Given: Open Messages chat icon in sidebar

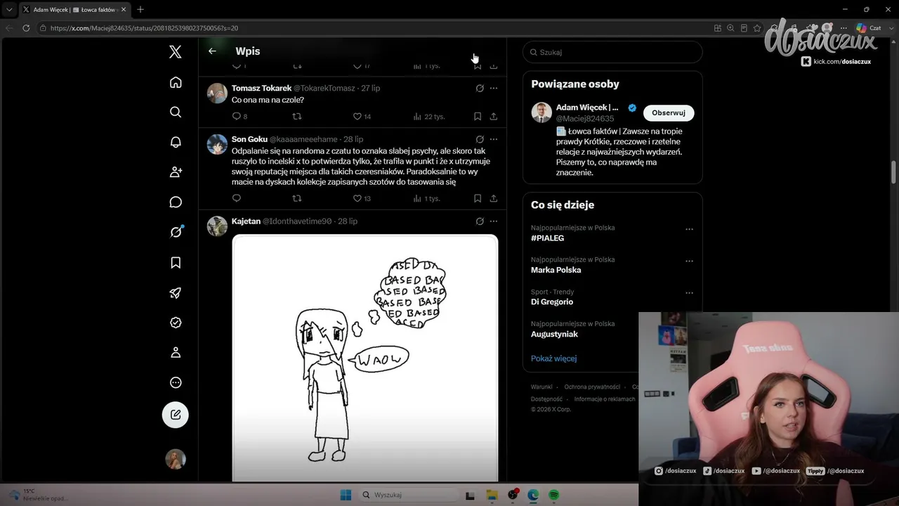Looking at the screenshot, I should (x=176, y=202).
